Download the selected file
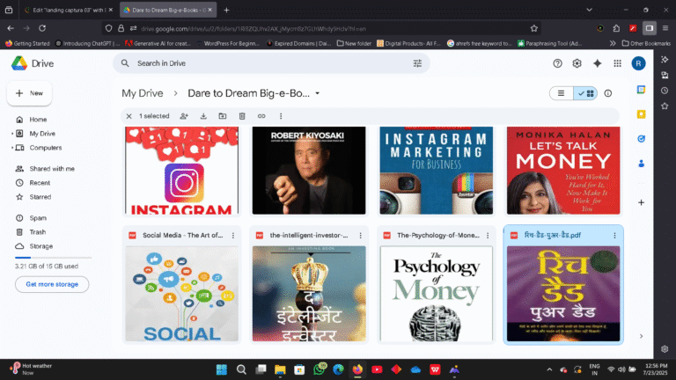This screenshot has width=676, height=380. (x=203, y=116)
